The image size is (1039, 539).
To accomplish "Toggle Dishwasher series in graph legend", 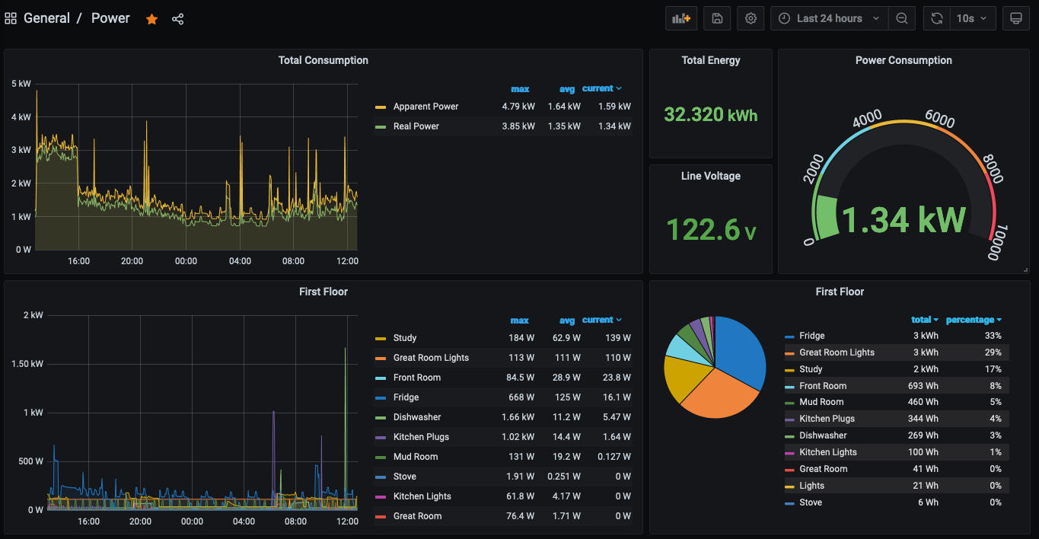I will click(417, 417).
